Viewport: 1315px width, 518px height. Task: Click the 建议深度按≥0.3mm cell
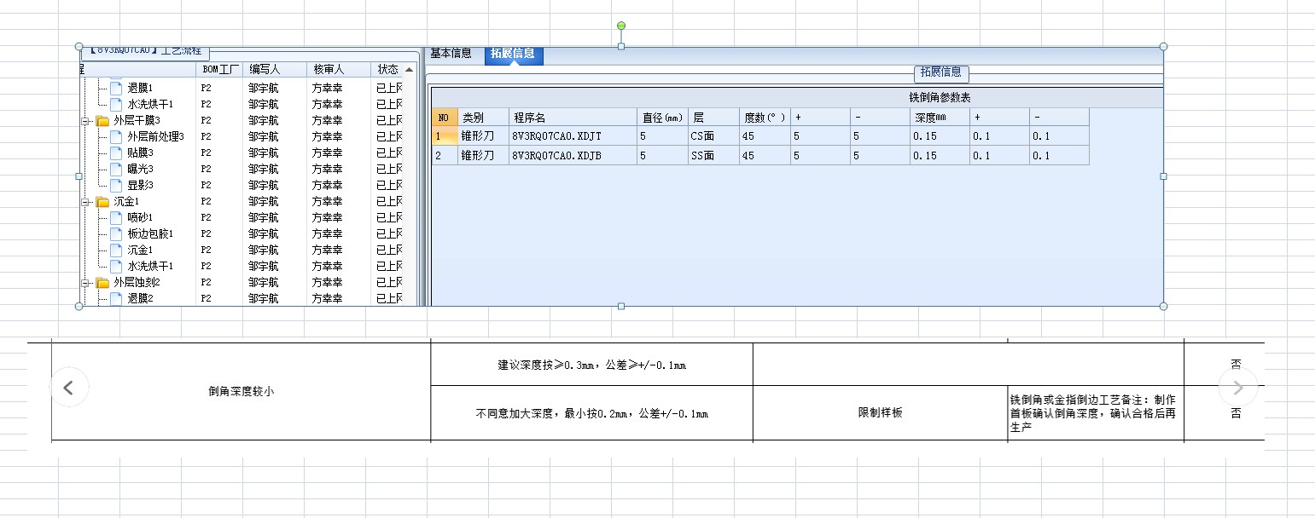tap(592, 365)
